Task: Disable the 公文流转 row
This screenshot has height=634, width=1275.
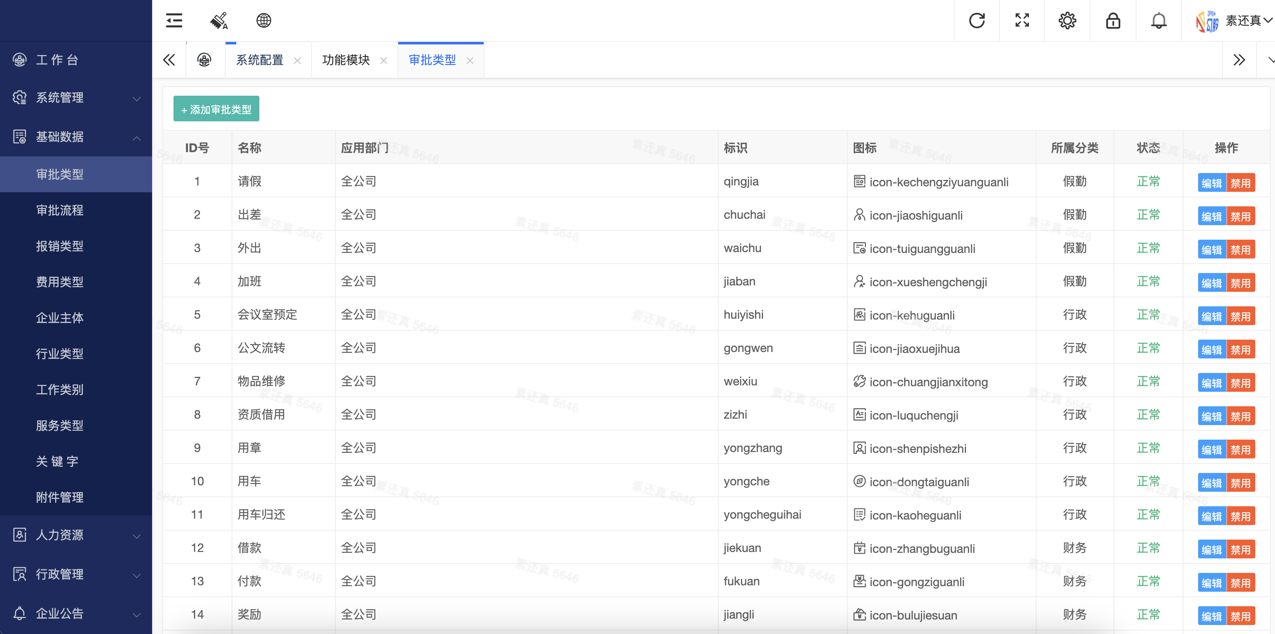Action: 1240,349
